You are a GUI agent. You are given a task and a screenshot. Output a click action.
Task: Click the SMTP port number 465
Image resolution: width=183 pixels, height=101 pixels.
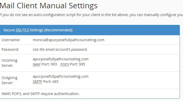pyautogui.click(x=55, y=82)
